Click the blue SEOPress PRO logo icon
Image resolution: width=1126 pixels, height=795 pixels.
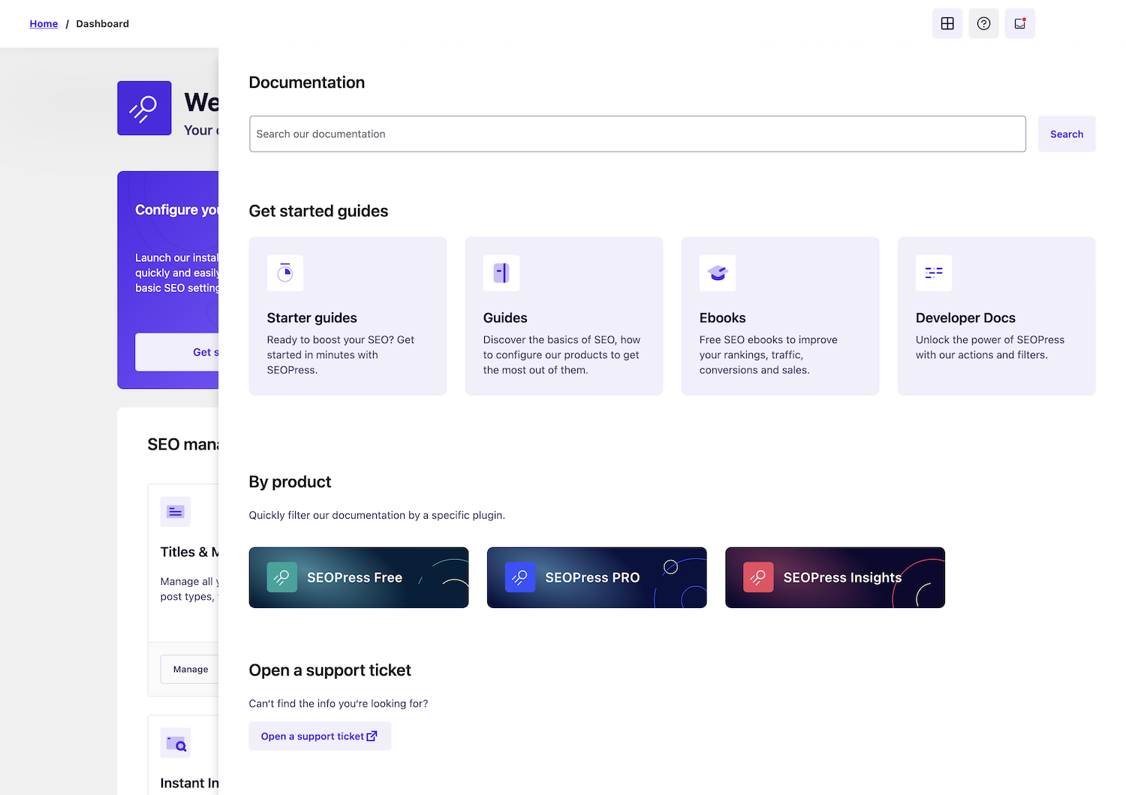[x=520, y=577]
